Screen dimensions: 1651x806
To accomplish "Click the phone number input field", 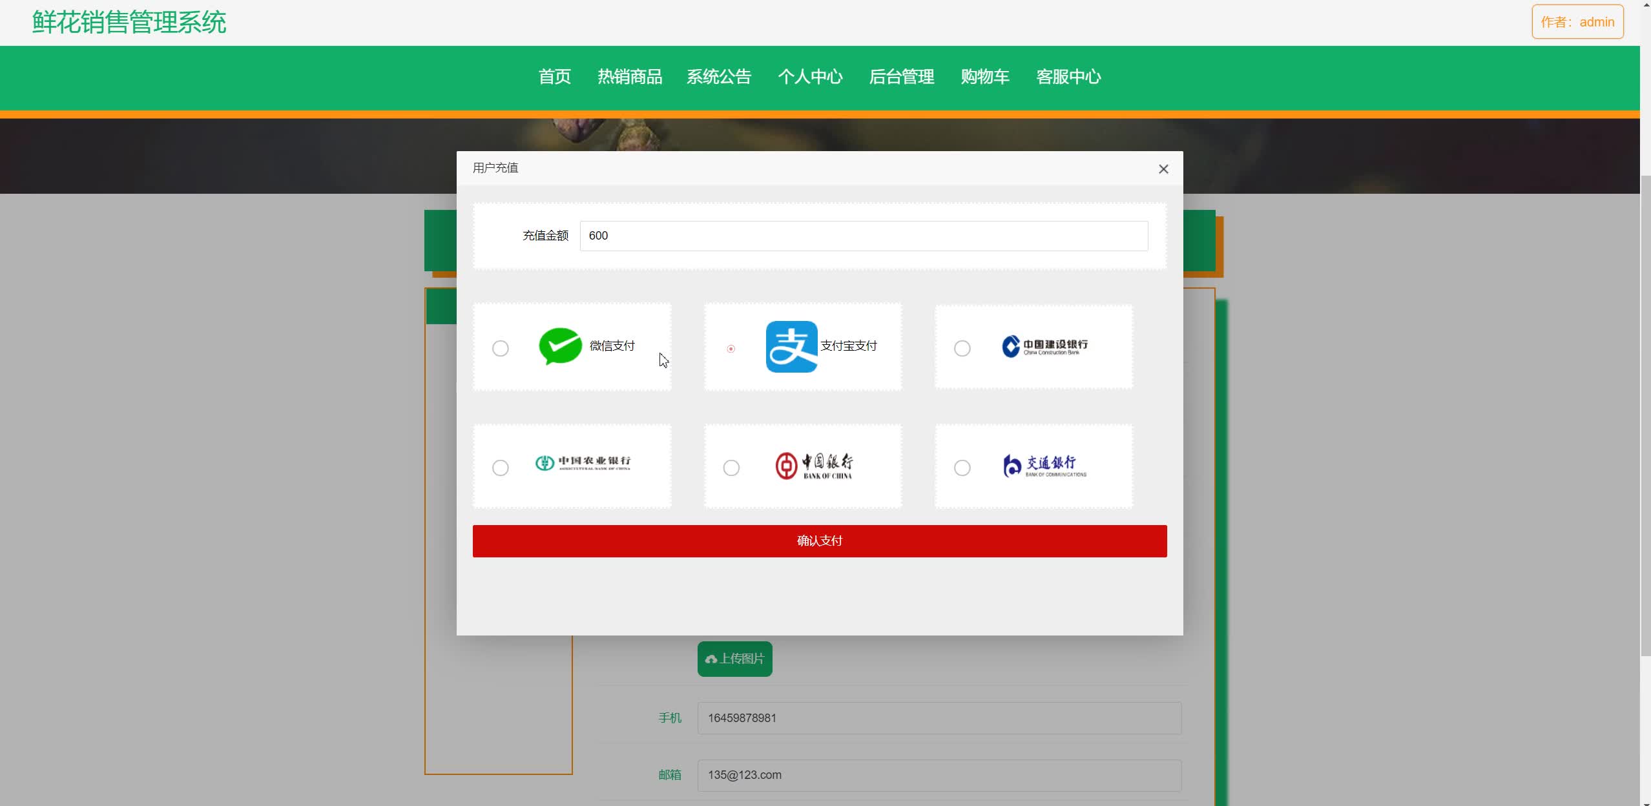I will (x=937, y=718).
